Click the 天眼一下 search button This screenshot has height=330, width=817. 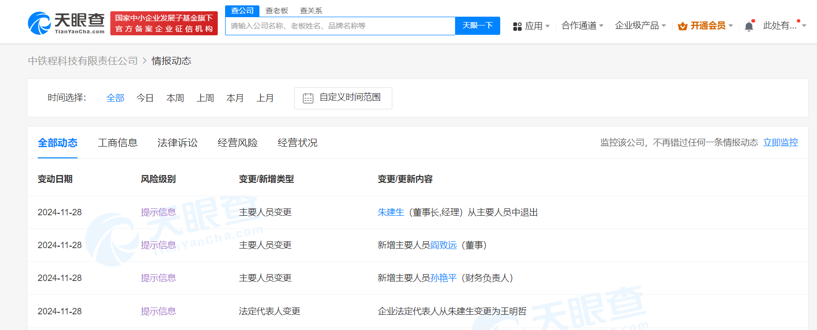[x=478, y=26]
